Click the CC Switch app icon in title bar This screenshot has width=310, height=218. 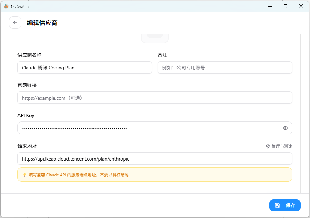(x=6, y=6)
